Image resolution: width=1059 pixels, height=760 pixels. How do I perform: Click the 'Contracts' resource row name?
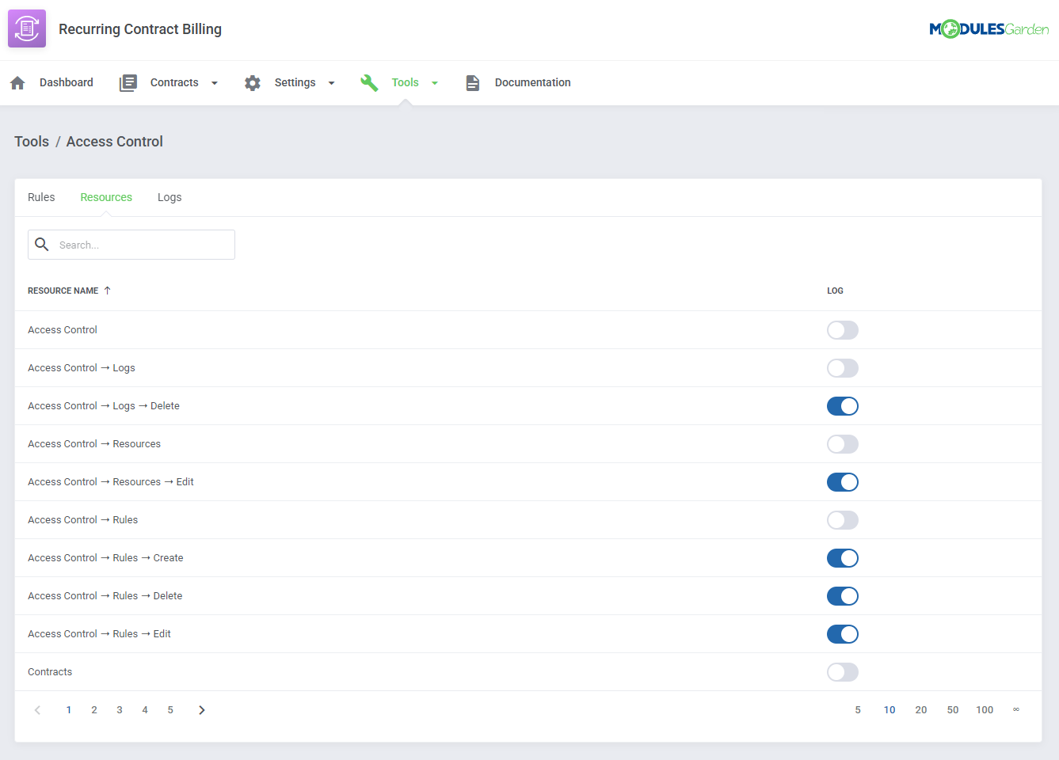[x=50, y=672]
